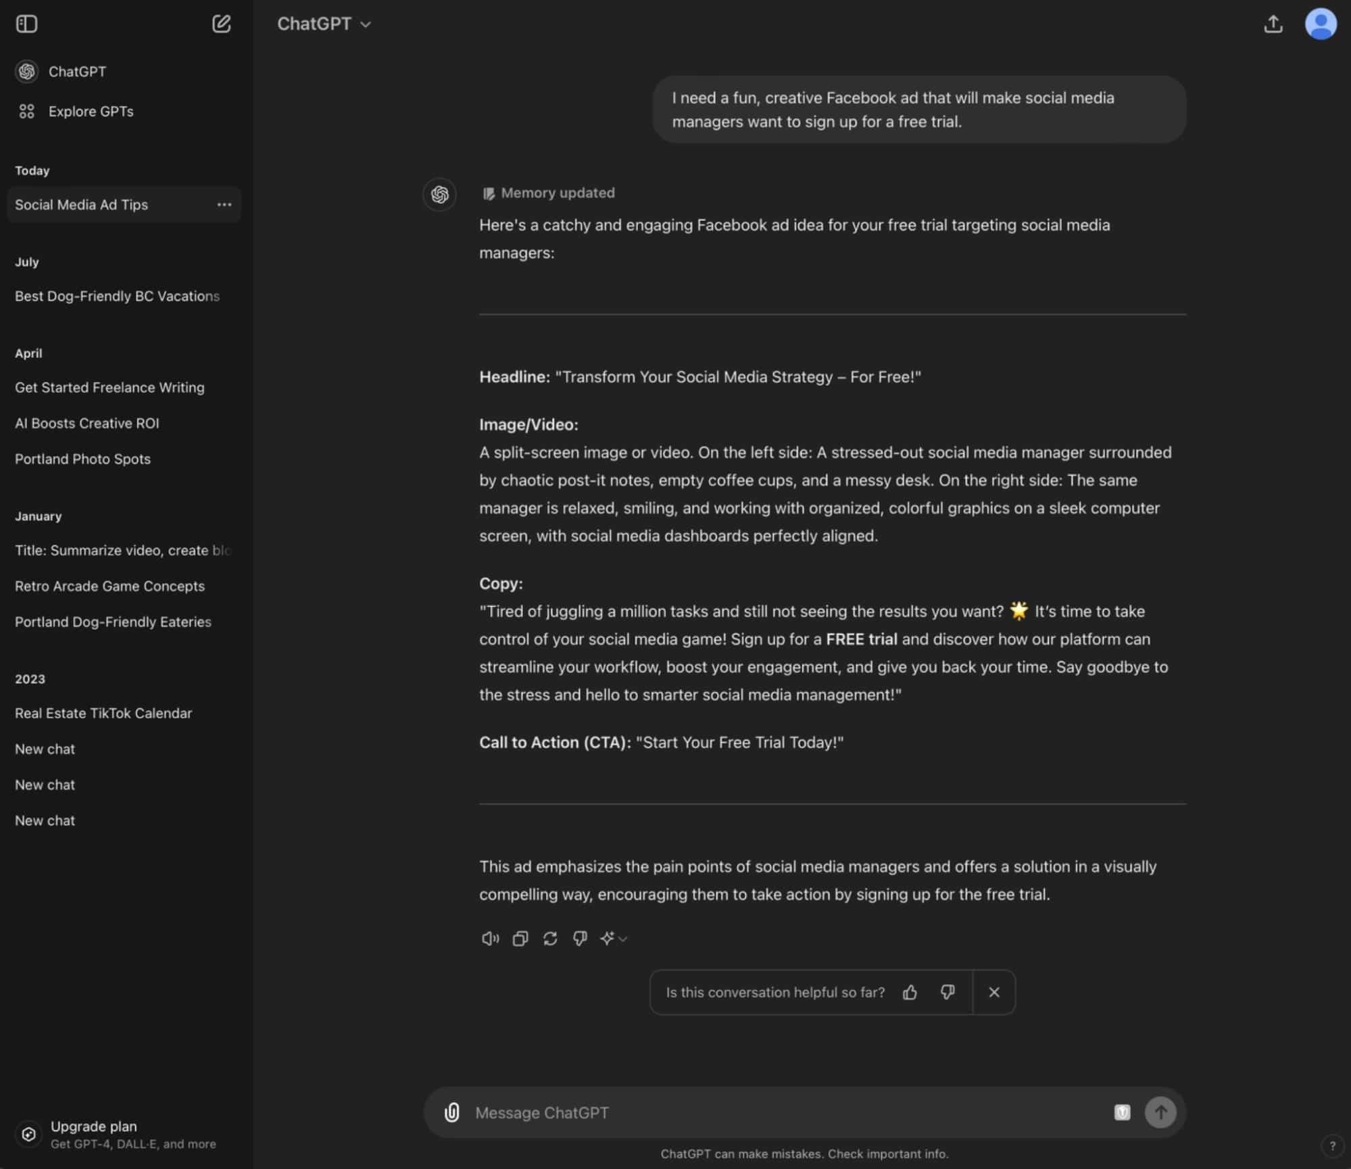Regenerate the response
Image resolution: width=1351 pixels, height=1169 pixels.
(549, 939)
